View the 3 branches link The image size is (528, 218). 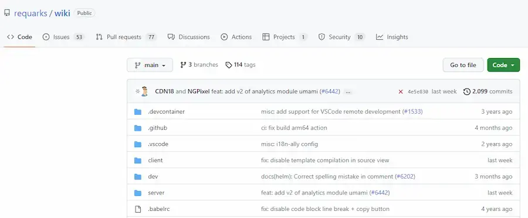[199, 64]
